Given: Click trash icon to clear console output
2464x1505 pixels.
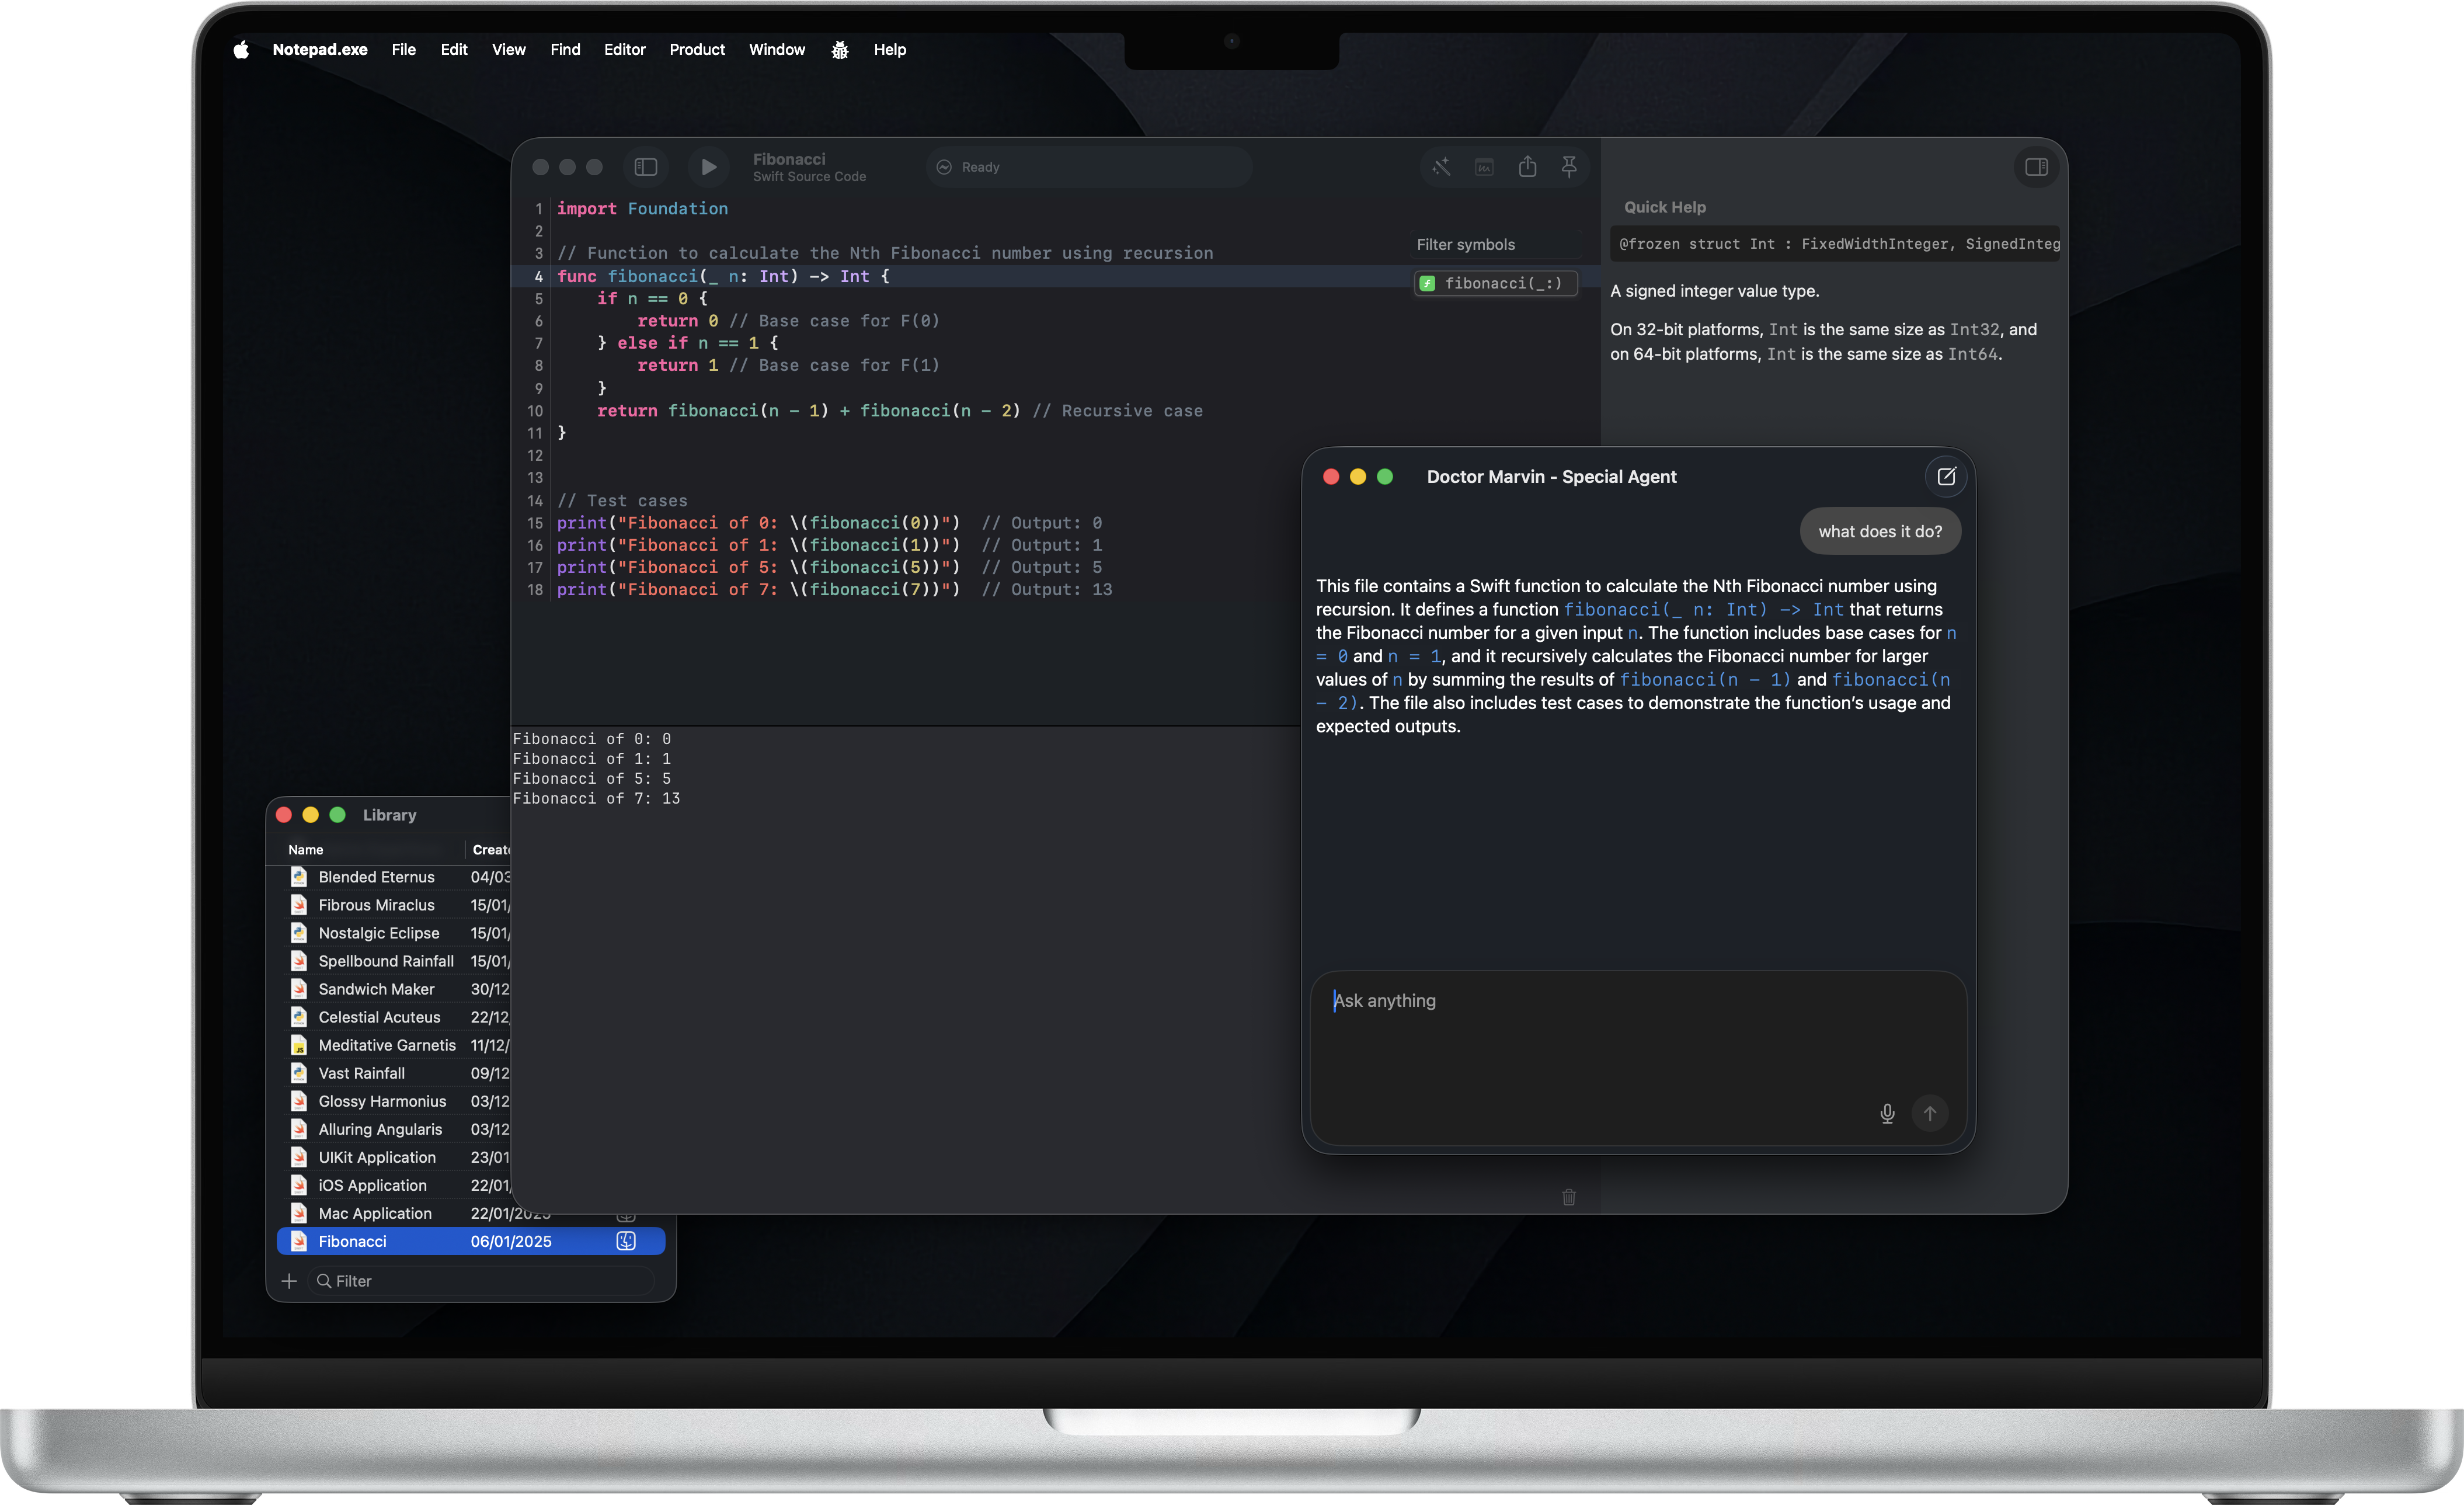Looking at the screenshot, I should point(1568,1197).
